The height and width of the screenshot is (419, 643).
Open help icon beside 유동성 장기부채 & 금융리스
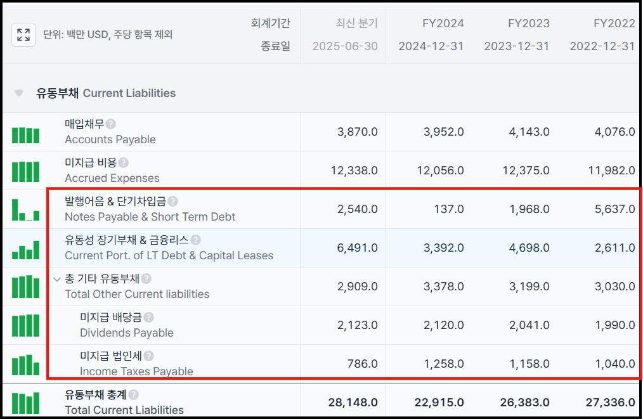[x=196, y=240]
